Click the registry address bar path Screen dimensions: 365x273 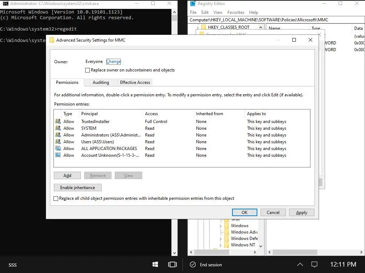coord(276,20)
